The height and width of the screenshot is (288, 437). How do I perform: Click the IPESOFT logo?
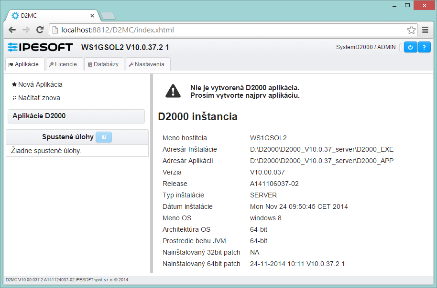(x=40, y=47)
